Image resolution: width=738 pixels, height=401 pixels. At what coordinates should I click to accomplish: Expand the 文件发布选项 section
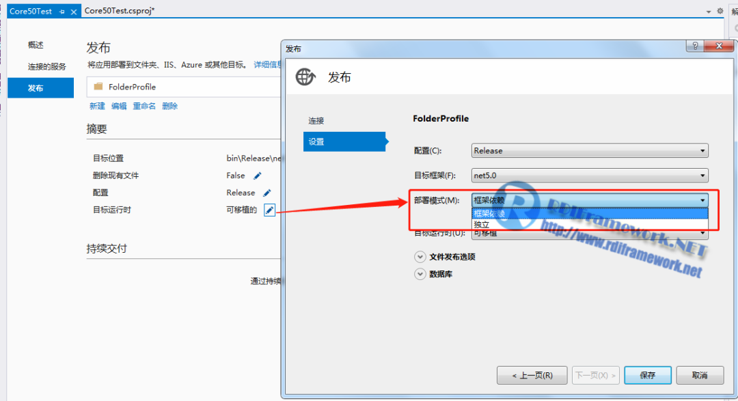coord(420,257)
